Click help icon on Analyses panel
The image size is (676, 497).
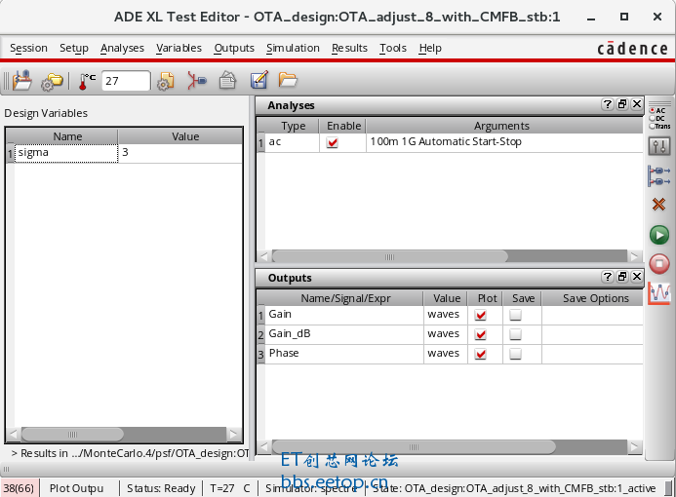pyautogui.click(x=608, y=104)
